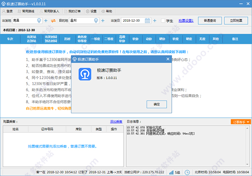Open 我的订单 my orders

pos(73,11)
